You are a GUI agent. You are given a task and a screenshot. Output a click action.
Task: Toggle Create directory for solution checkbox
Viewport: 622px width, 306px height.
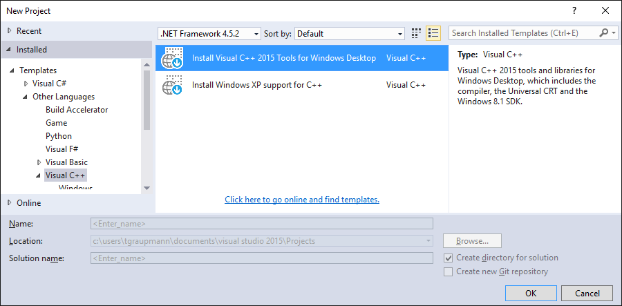pyautogui.click(x=448, y=258)
